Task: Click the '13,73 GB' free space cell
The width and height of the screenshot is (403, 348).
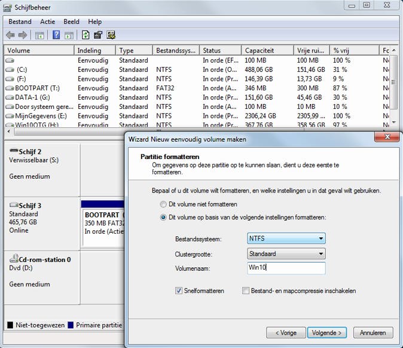Action: (309, 79)
